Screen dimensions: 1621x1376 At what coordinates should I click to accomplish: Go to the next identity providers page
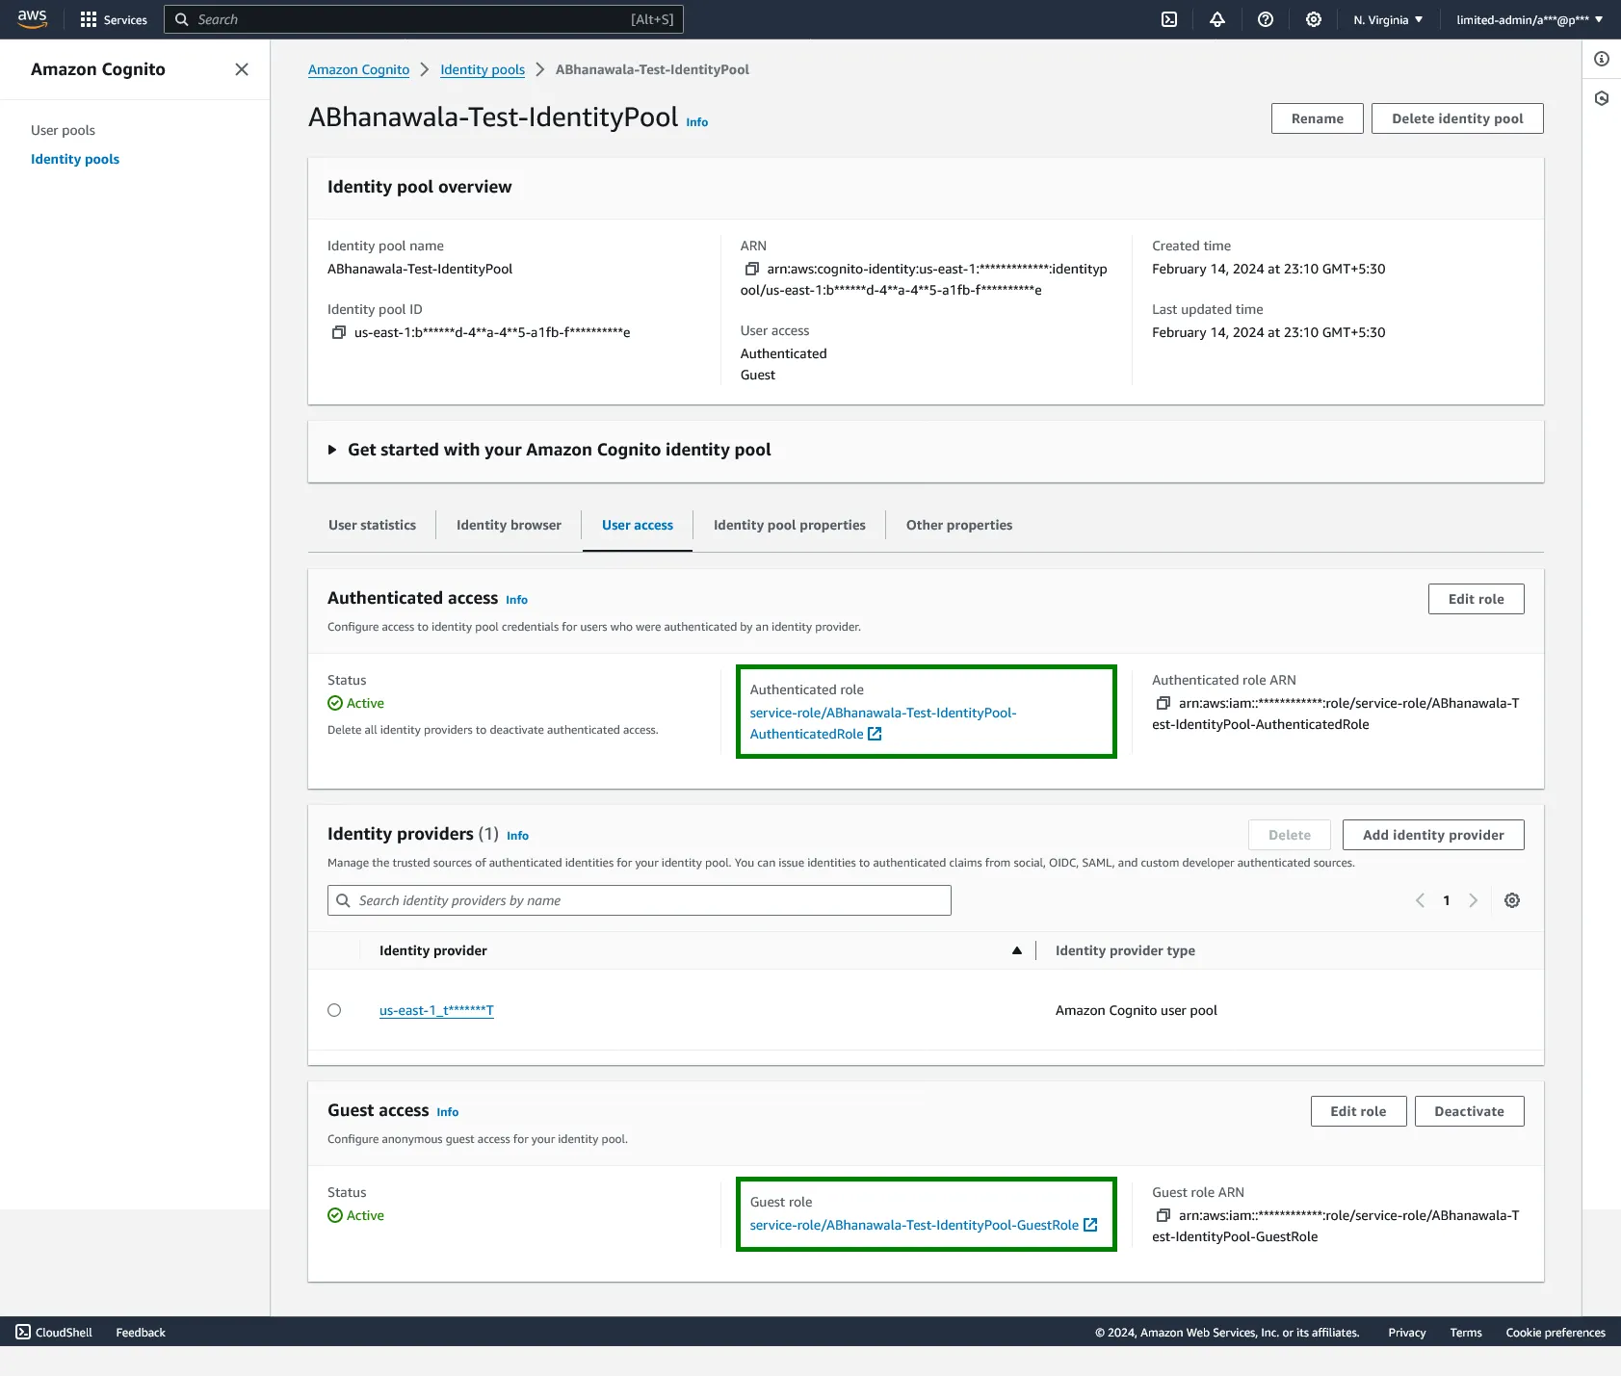(1473, 900)
